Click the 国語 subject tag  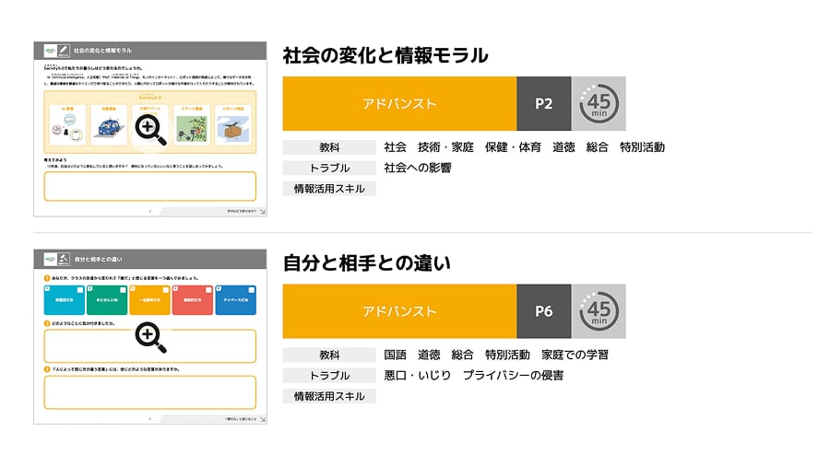coord(395,355)
